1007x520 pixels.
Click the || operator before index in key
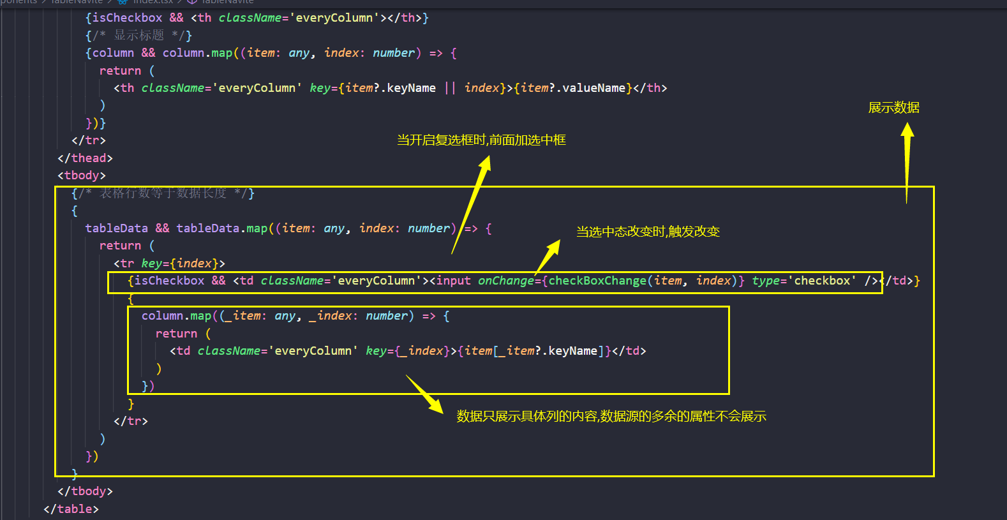pyautogui.click(x=450, y=88)
